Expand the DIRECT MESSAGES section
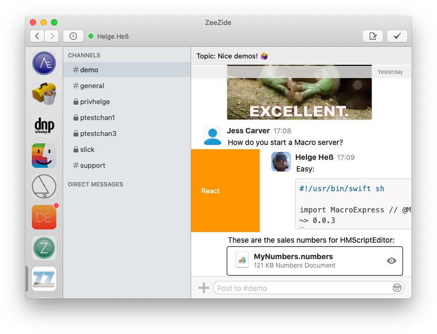Viewport: 437px width, 334px height. [96, 184]
